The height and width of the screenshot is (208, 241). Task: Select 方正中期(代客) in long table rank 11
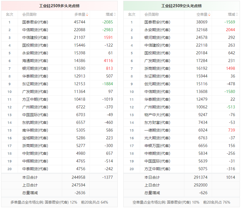[35, 99]
